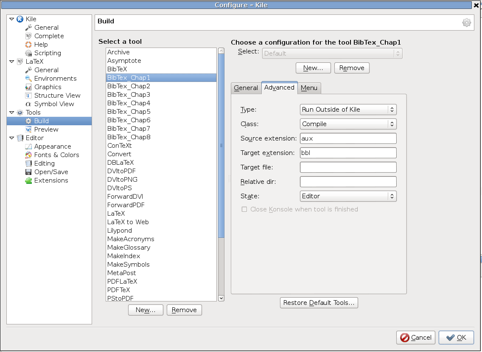Select ConTeXt in the tool list
Viewport: 482px width, 352px height.
(x=161, y=146)
